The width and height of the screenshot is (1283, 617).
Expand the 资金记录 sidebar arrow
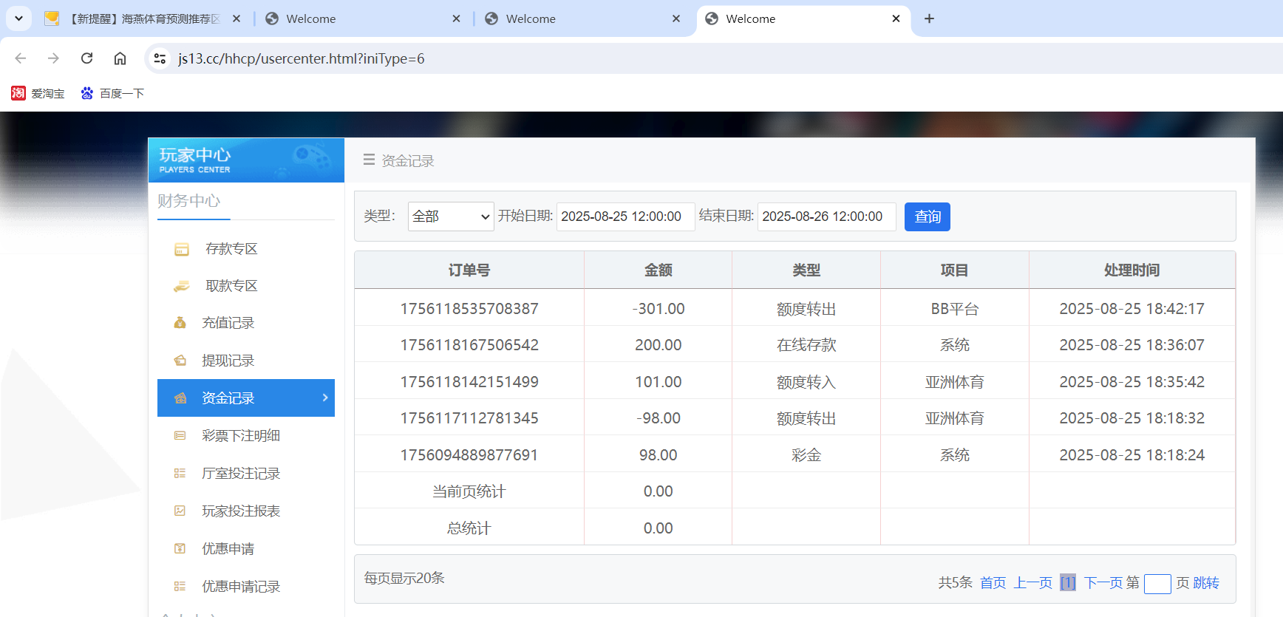click(x=325, y=398)
